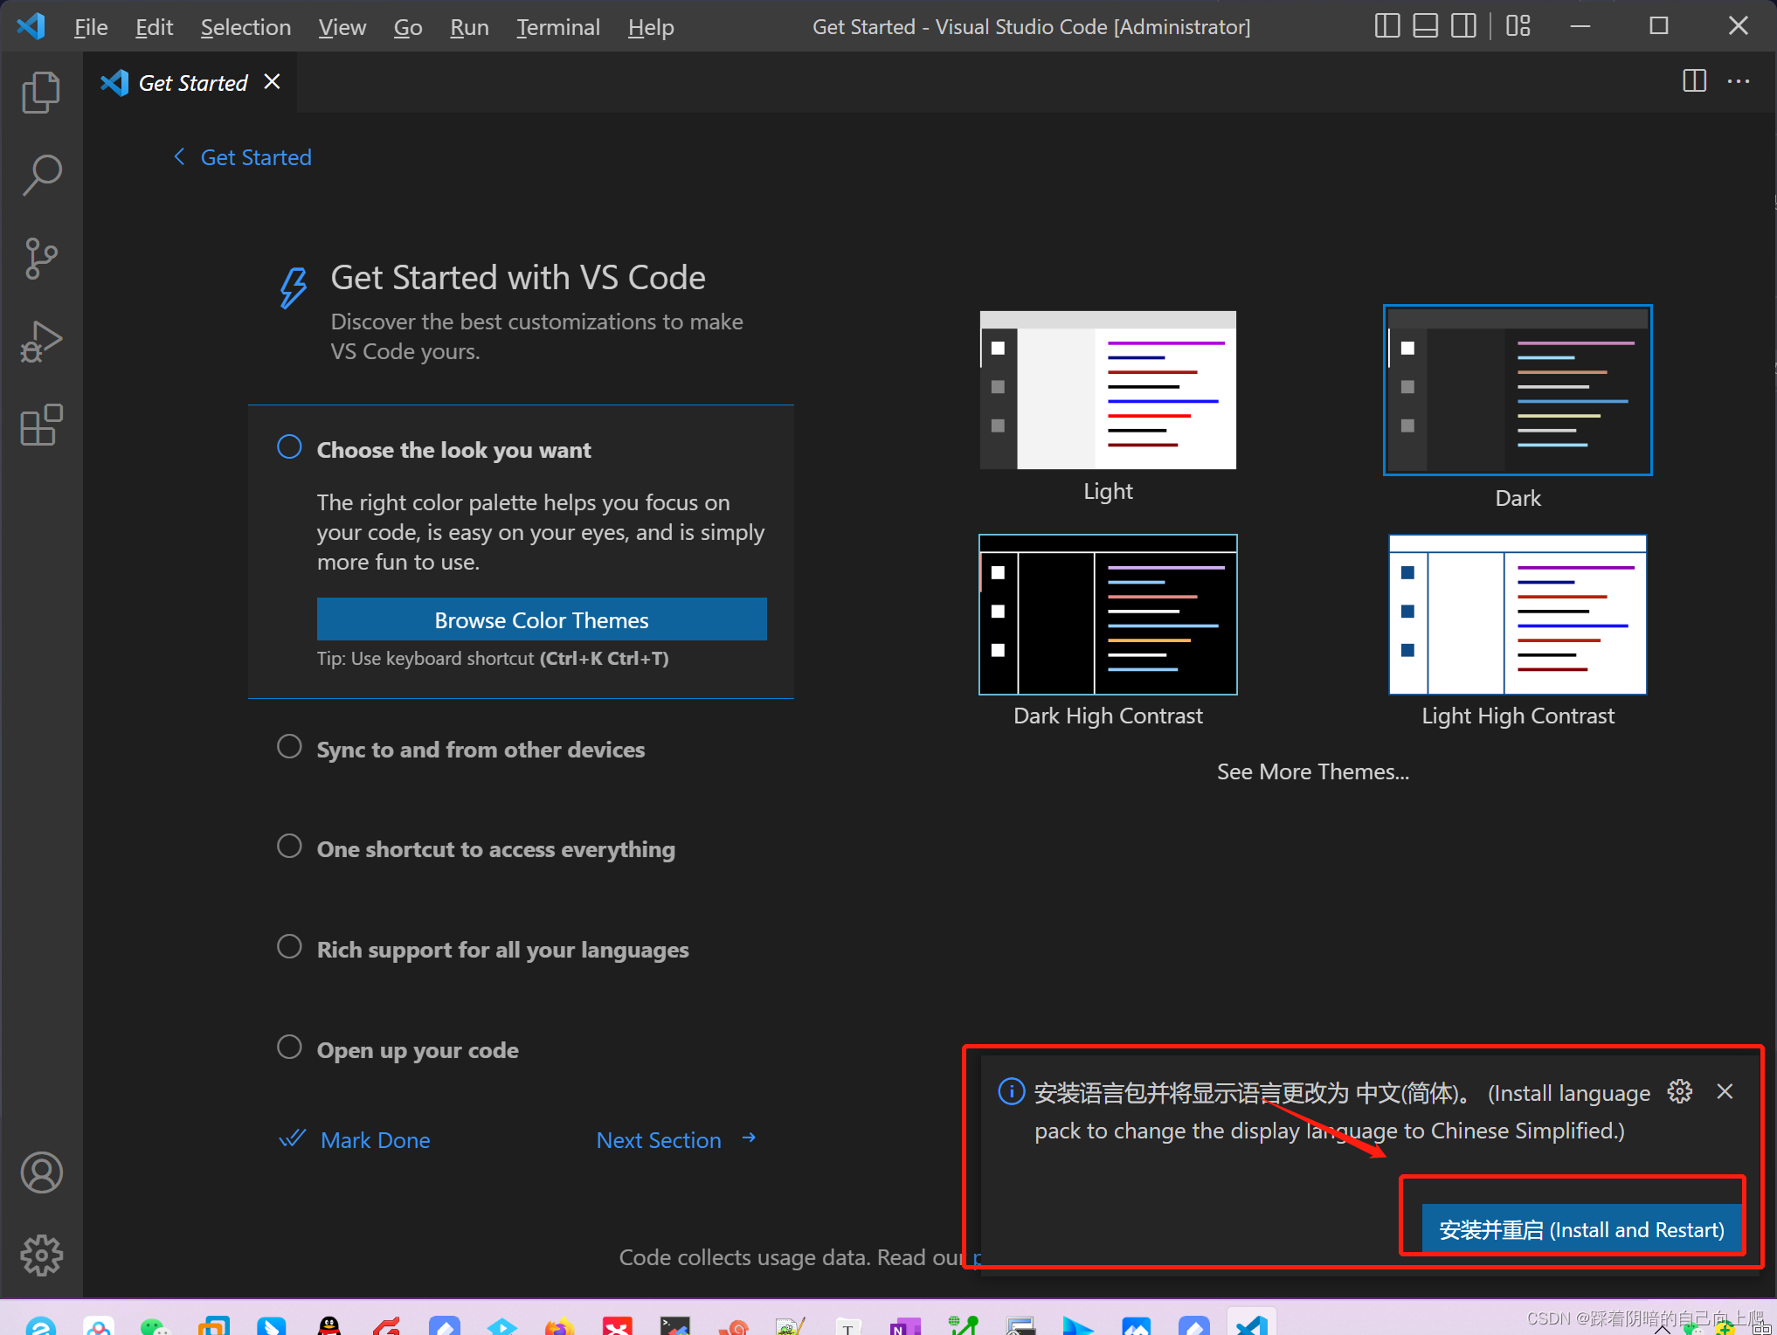Click the Install and Restart button
This screenshot has width=1777, height=1335.
coord(1581,1229)
